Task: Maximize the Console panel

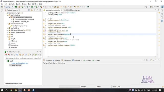Action: (158, 60)
